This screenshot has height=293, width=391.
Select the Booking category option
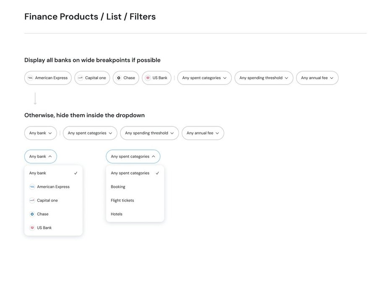pos(118,187)
